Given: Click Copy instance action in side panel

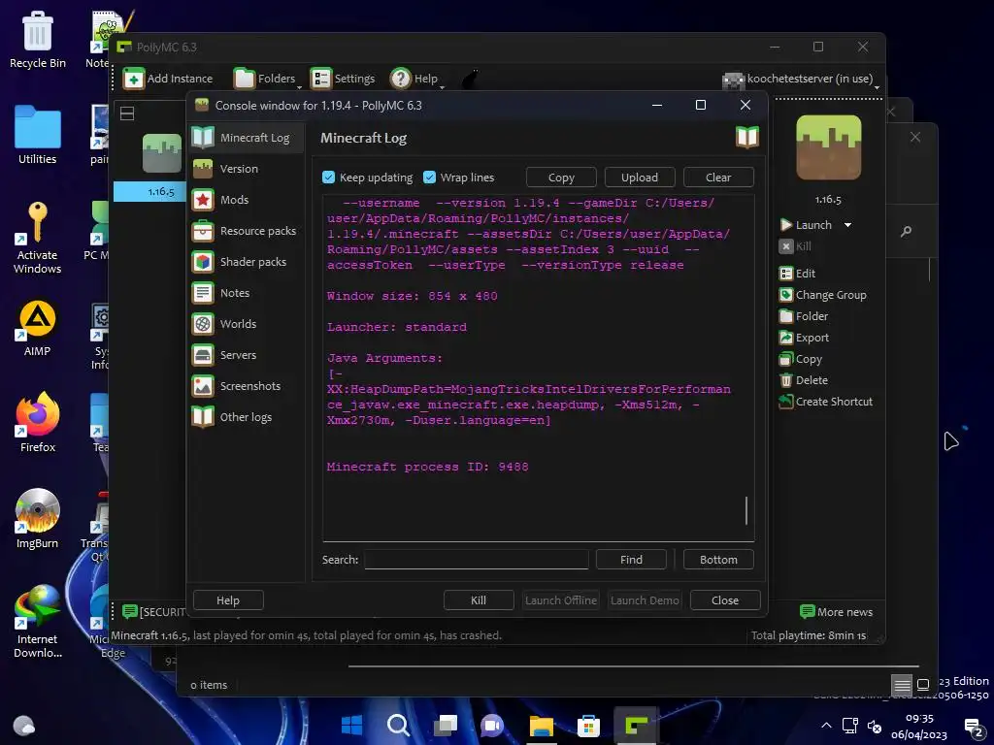Looking at the screenshot, I should pos(801,359).
